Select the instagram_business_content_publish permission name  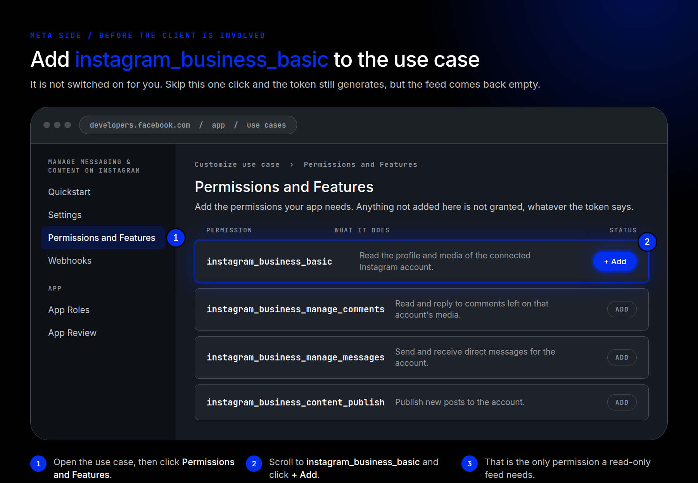point(295,402)
